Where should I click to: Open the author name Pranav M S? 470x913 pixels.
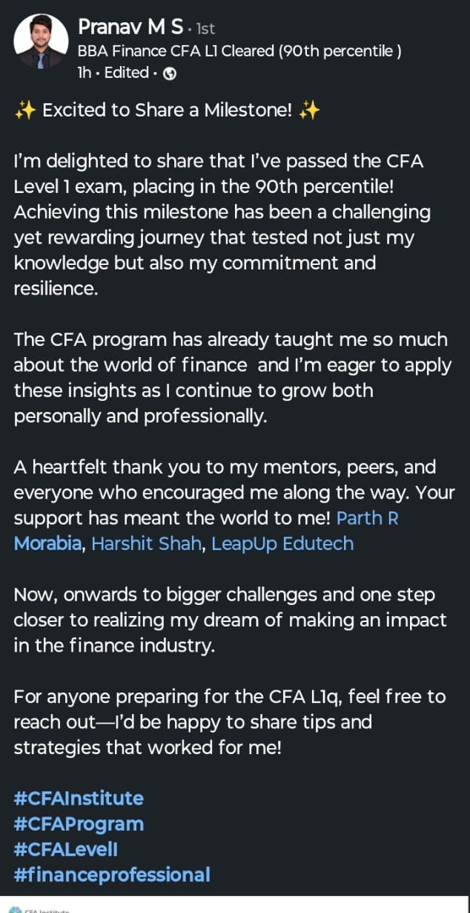[x=130, y=28]
